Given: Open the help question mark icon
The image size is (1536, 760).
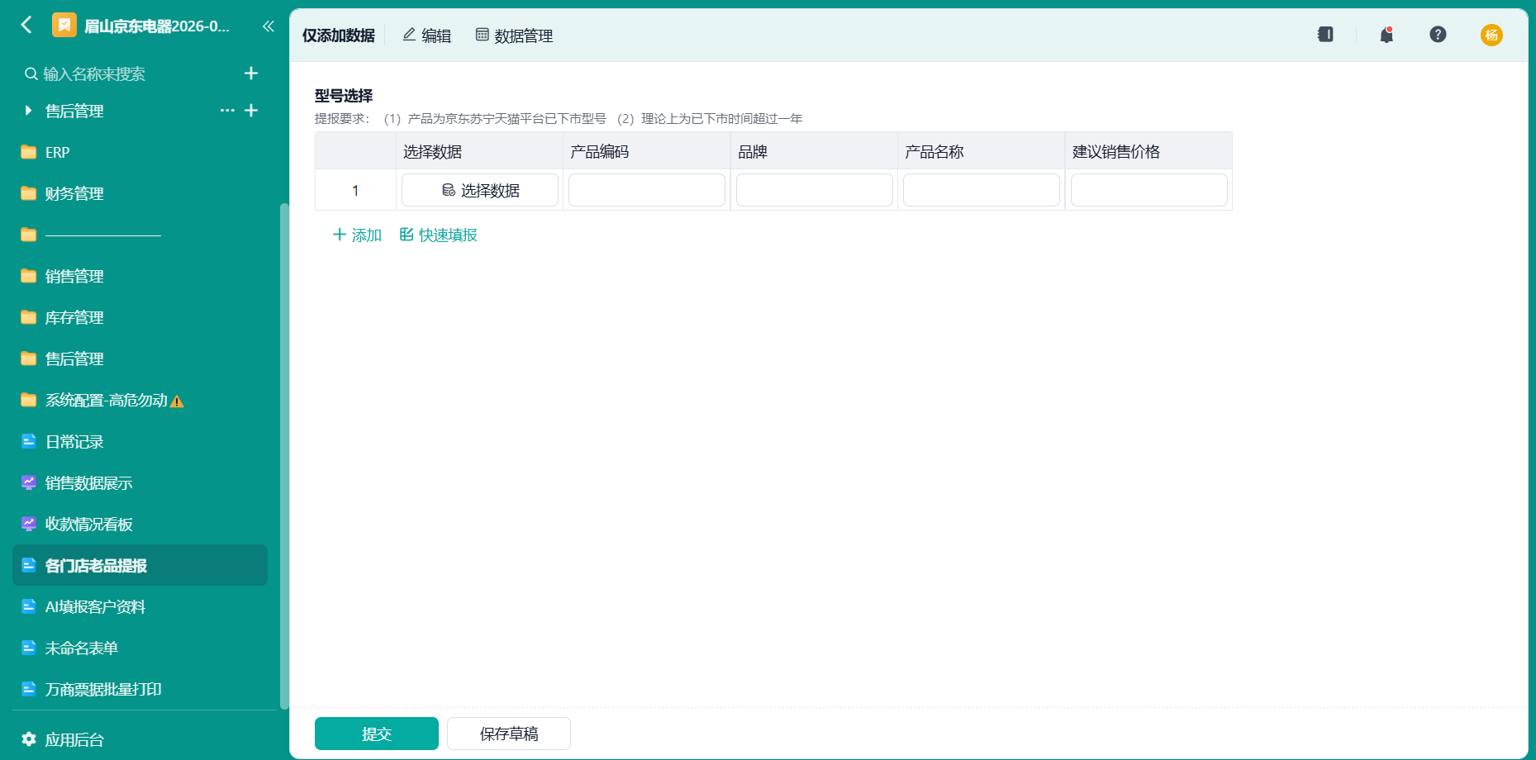Looking at the screenshot, I should coord(1438,35).
